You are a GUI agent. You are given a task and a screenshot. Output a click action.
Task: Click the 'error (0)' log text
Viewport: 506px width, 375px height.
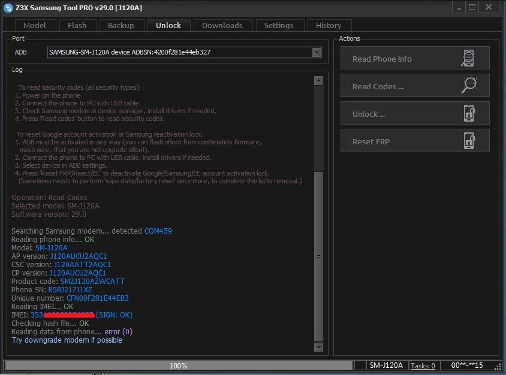pos(119,331)
